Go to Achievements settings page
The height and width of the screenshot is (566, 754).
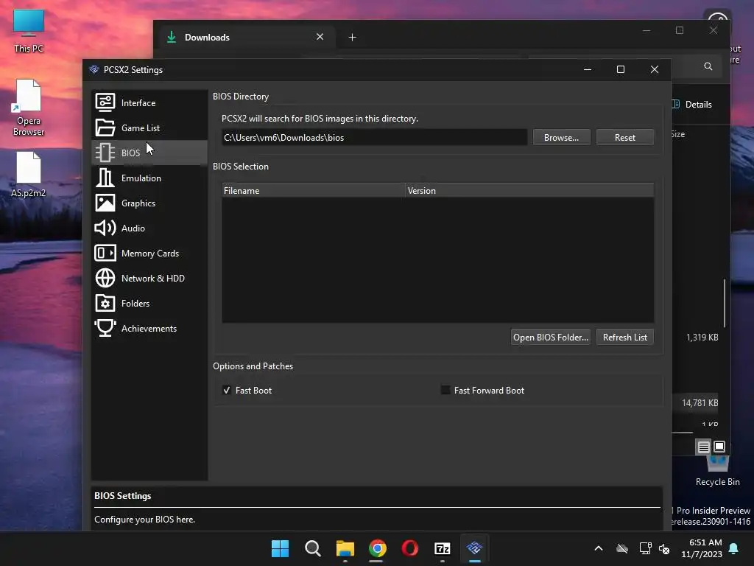(149, 328)
